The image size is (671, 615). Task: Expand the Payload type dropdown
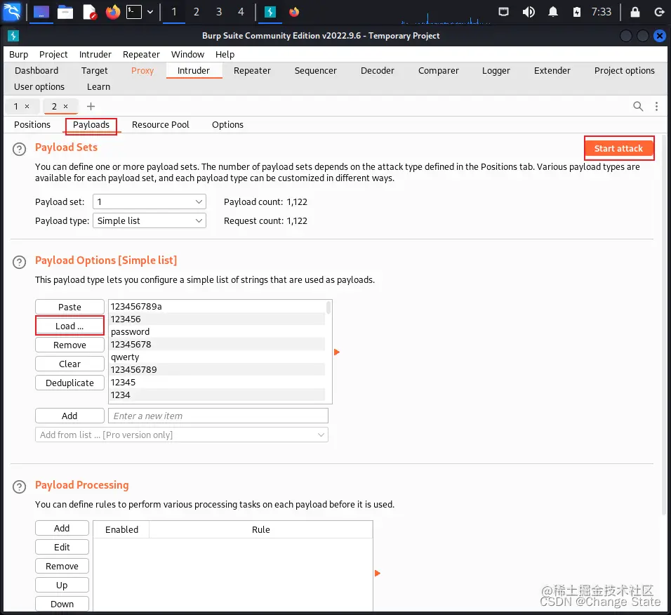click(150, 221)
